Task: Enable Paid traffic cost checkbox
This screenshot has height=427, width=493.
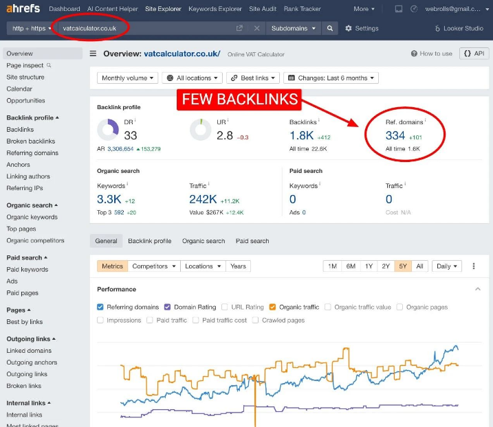Action: pos(195,320)
